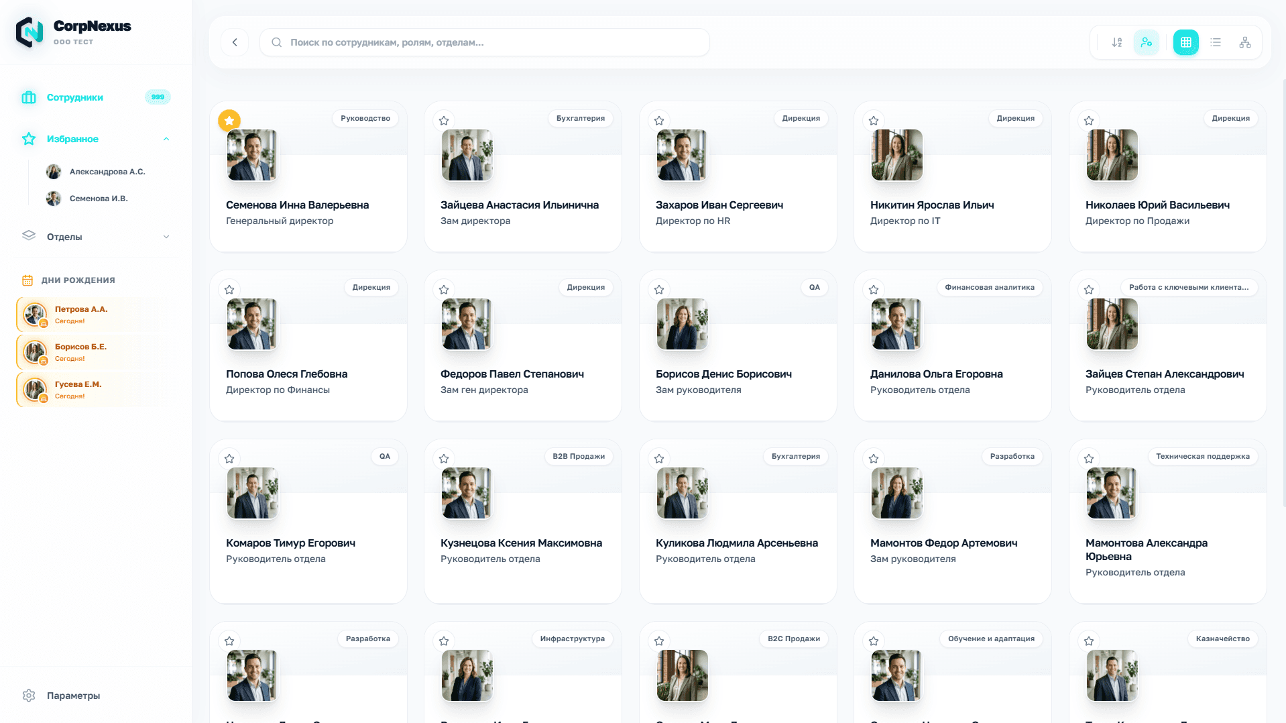
Task: Click the CorpNexus logo
Action: pos(30,32)
